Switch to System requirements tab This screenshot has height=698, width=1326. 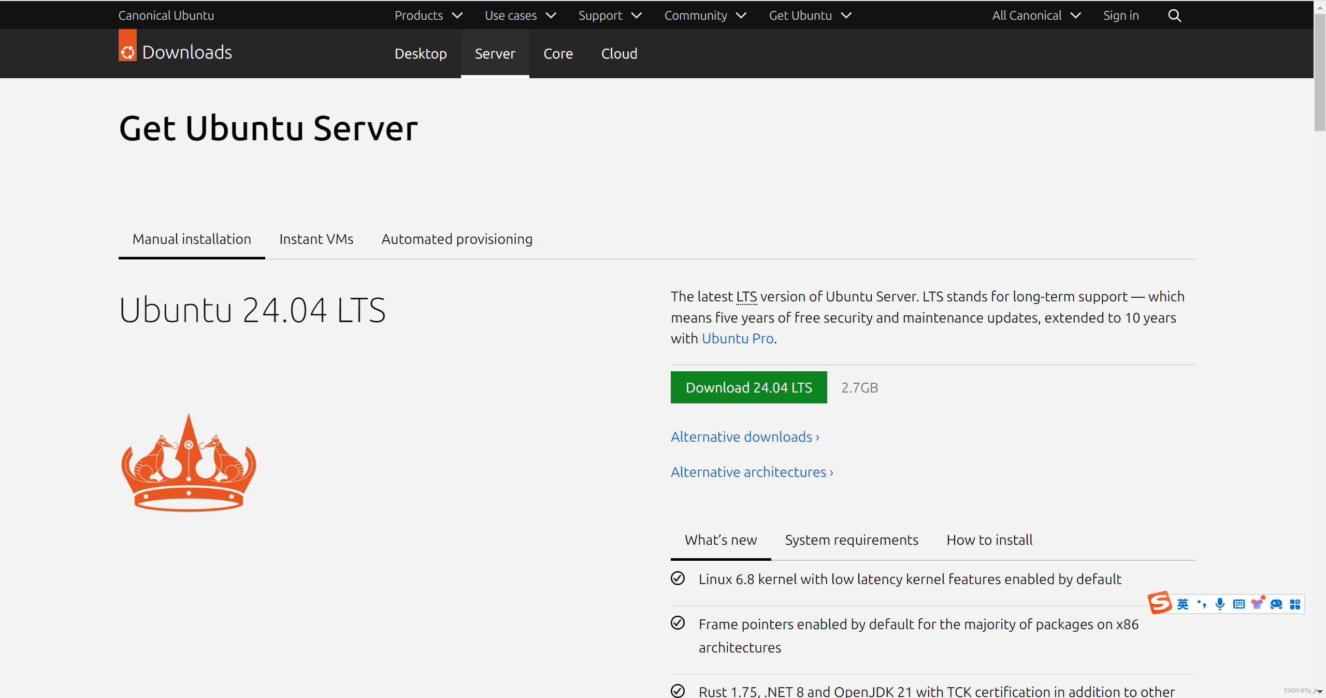coord(851,540)
